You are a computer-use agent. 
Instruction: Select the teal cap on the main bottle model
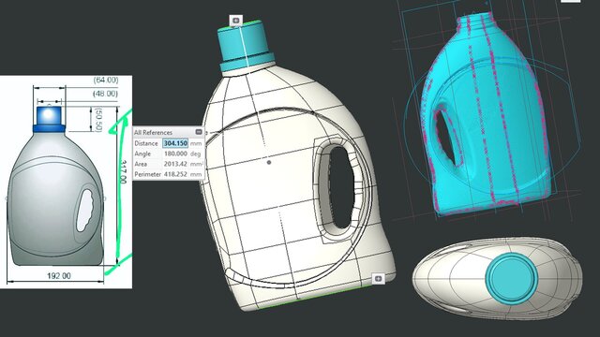pyautogui.click(x=246, y=46)
